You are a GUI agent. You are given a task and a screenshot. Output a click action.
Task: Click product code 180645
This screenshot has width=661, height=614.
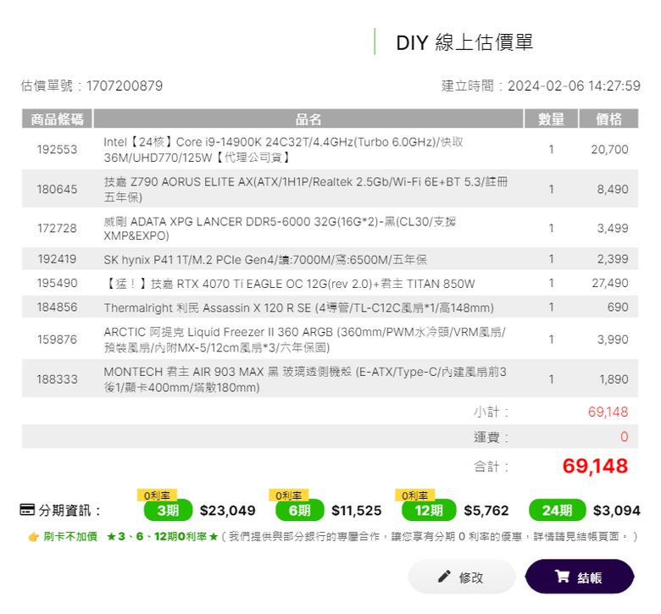[57, 189]
